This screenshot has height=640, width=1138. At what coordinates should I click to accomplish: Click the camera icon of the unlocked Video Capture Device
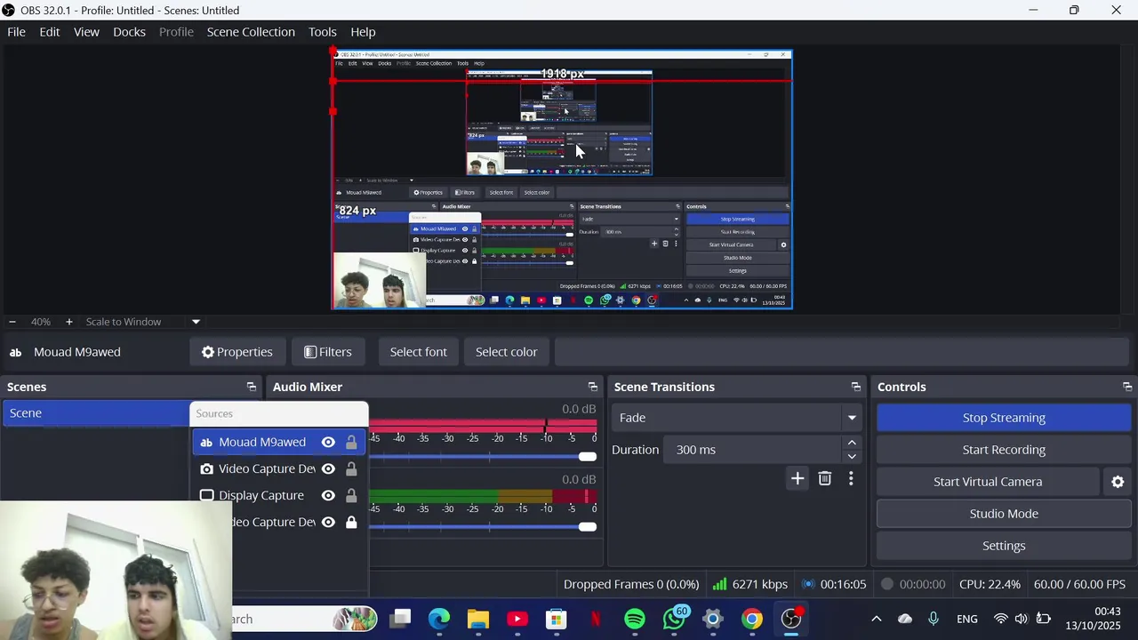pos(206,469)
